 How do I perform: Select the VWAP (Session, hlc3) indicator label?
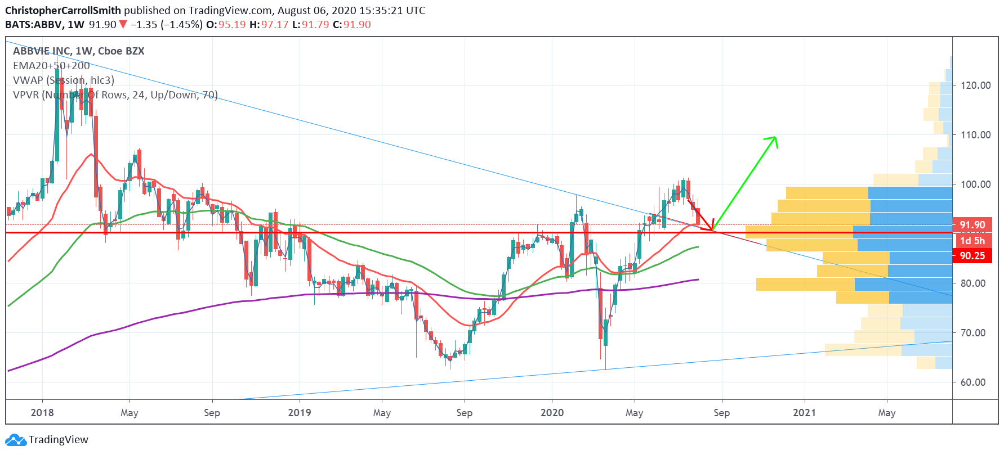point(64,80)
